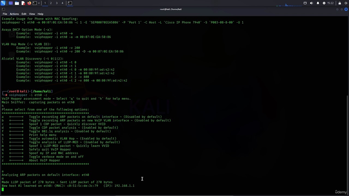The height and width of the screenshot is (196, 349).
Task: Click the CPU graph monitor in the panel
Action: 289,4
